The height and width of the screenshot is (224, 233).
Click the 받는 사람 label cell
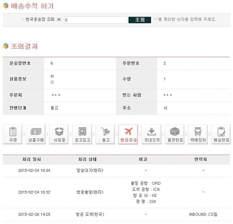(136, 95)
